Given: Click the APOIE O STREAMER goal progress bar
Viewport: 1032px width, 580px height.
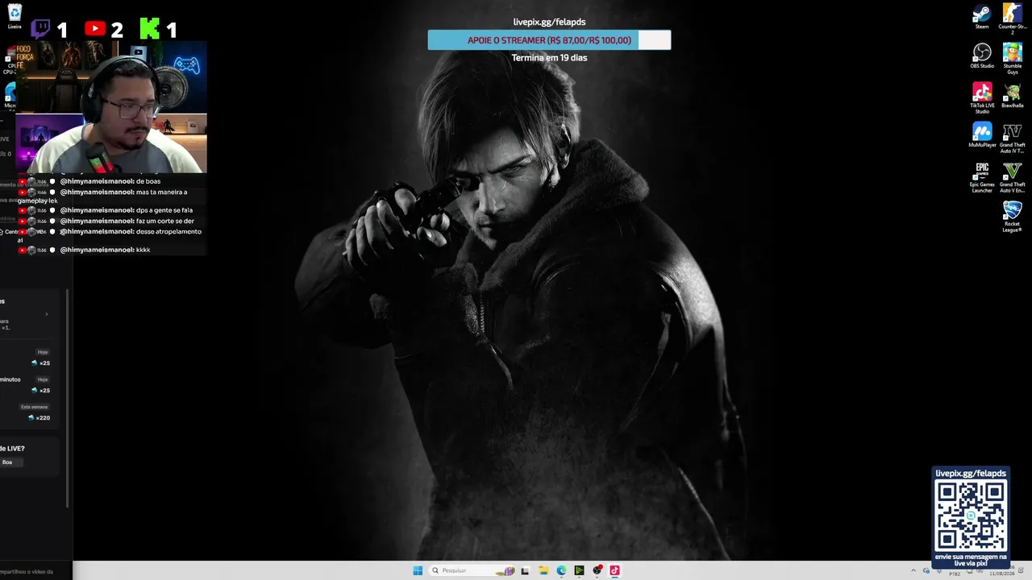Looking at the screenshot, I should click(549, 40).
